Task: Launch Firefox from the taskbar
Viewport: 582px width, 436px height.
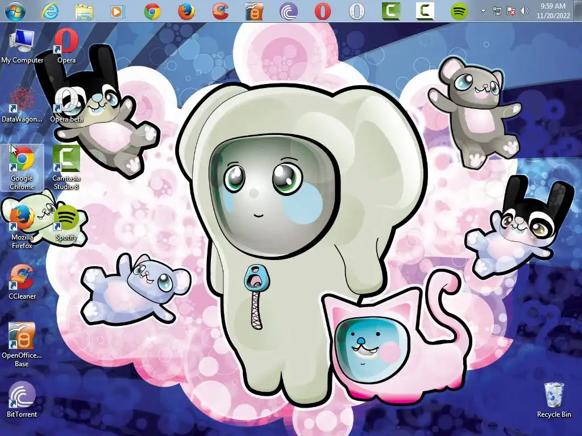Action: point(186,11)
